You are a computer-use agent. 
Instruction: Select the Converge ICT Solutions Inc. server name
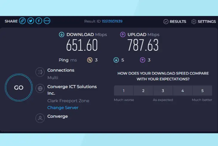click(x=72, y=90)
